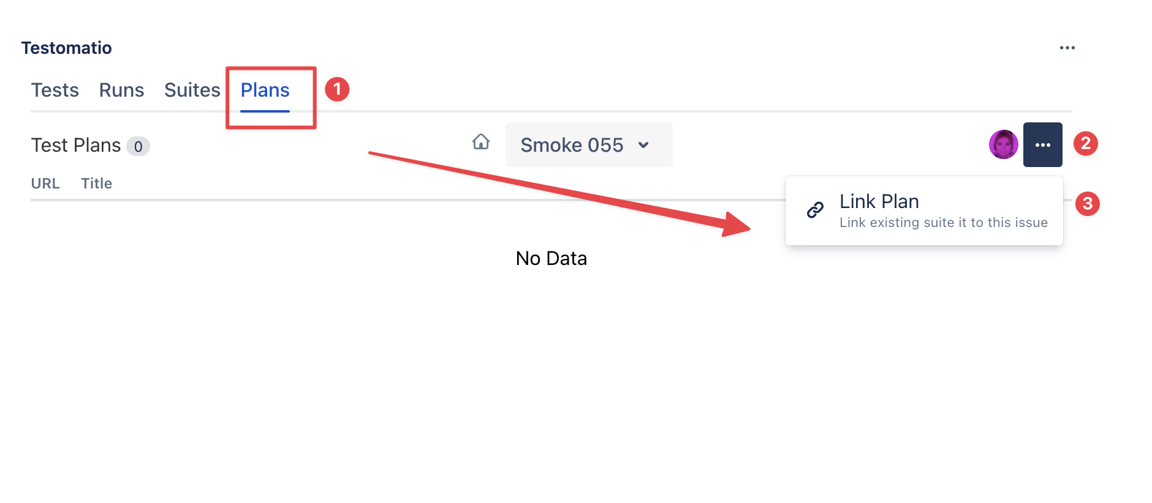Click the URL column header

(45, 184)
